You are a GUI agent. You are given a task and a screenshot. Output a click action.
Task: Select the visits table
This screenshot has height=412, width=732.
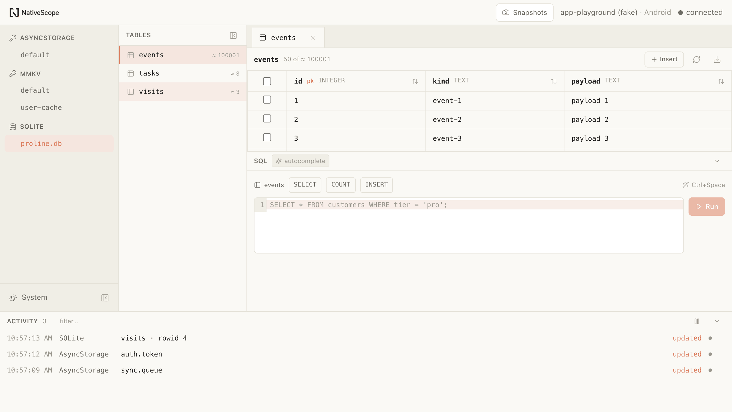coord(183,92)
